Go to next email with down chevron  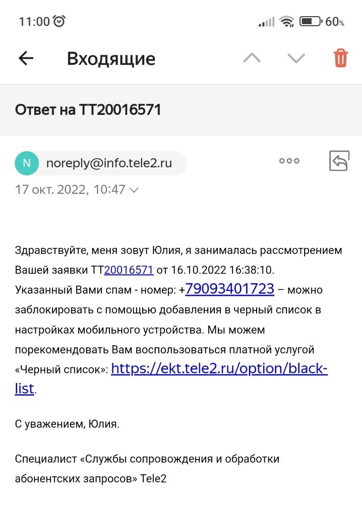click(296, 58)
